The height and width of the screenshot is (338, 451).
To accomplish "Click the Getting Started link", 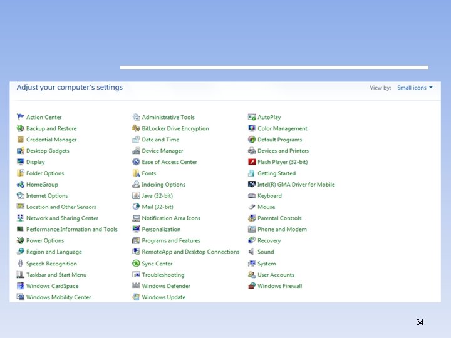I will (277, 173).
